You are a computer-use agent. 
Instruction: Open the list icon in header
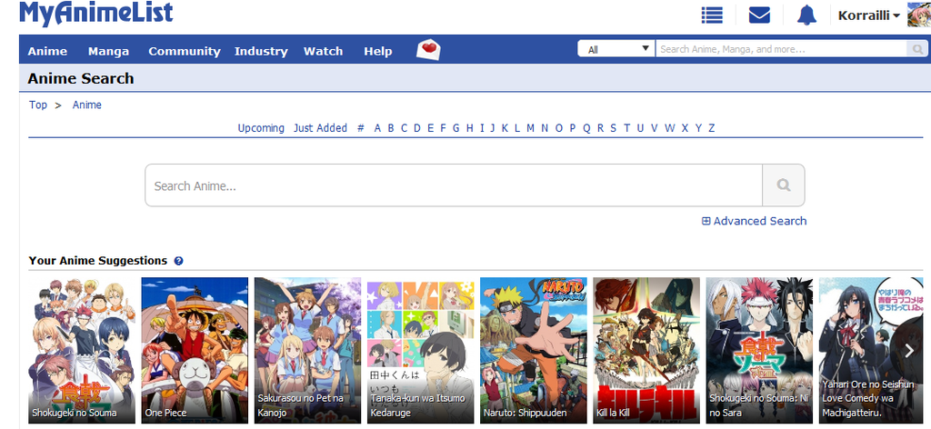tap(712, 15)
